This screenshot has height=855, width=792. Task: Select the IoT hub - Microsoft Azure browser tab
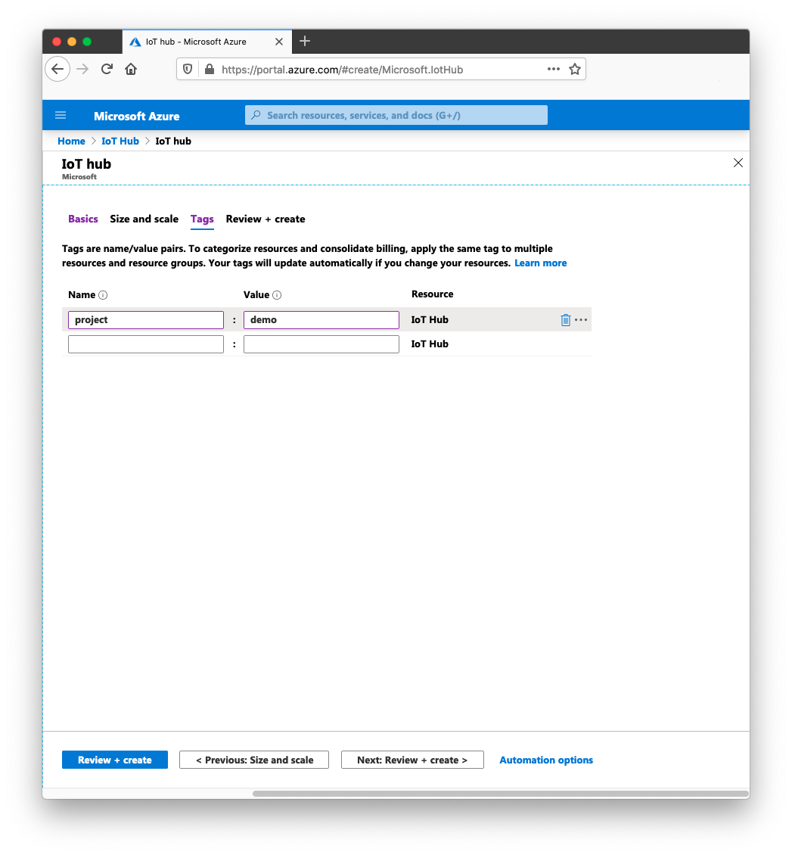207,42
